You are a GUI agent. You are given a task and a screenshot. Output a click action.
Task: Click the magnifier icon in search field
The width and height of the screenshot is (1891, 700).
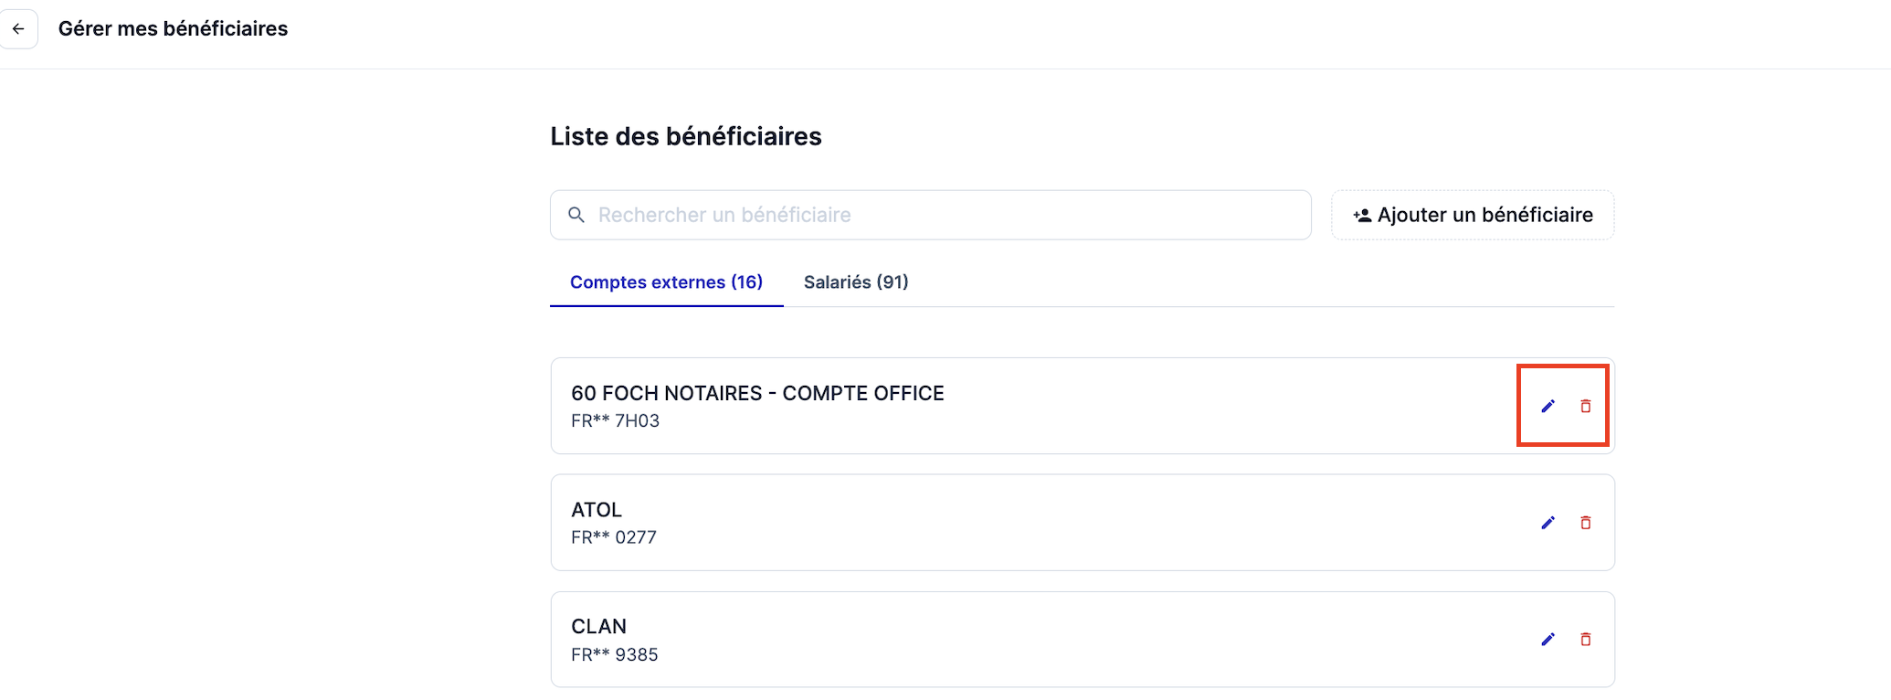(x=576, y=215)
